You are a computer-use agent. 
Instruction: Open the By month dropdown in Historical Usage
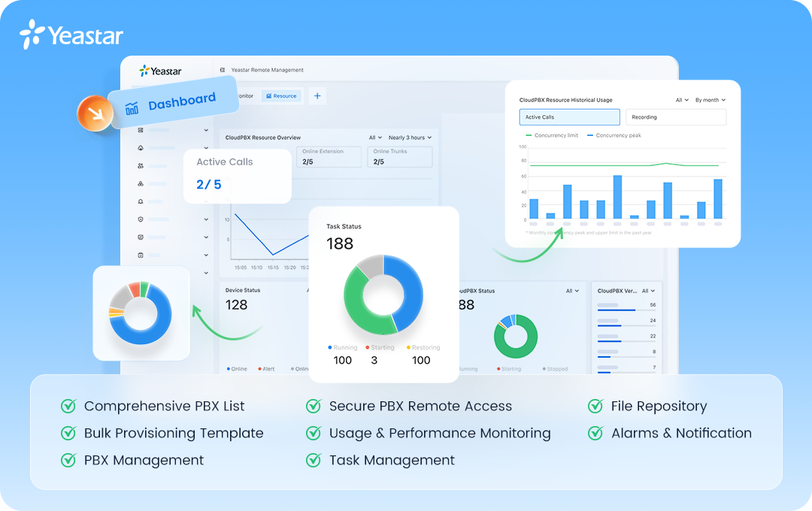tap(709, 100)
